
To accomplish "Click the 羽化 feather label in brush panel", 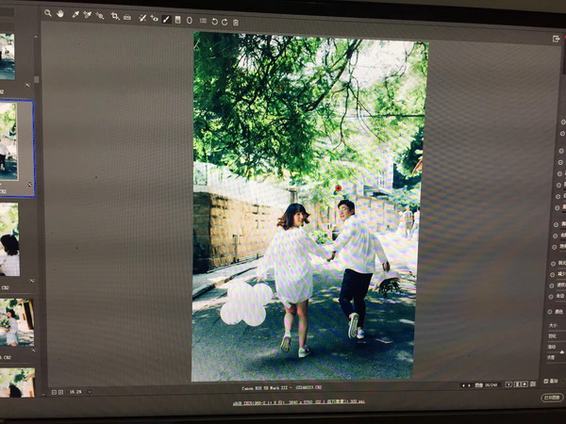I will (552, 336).
